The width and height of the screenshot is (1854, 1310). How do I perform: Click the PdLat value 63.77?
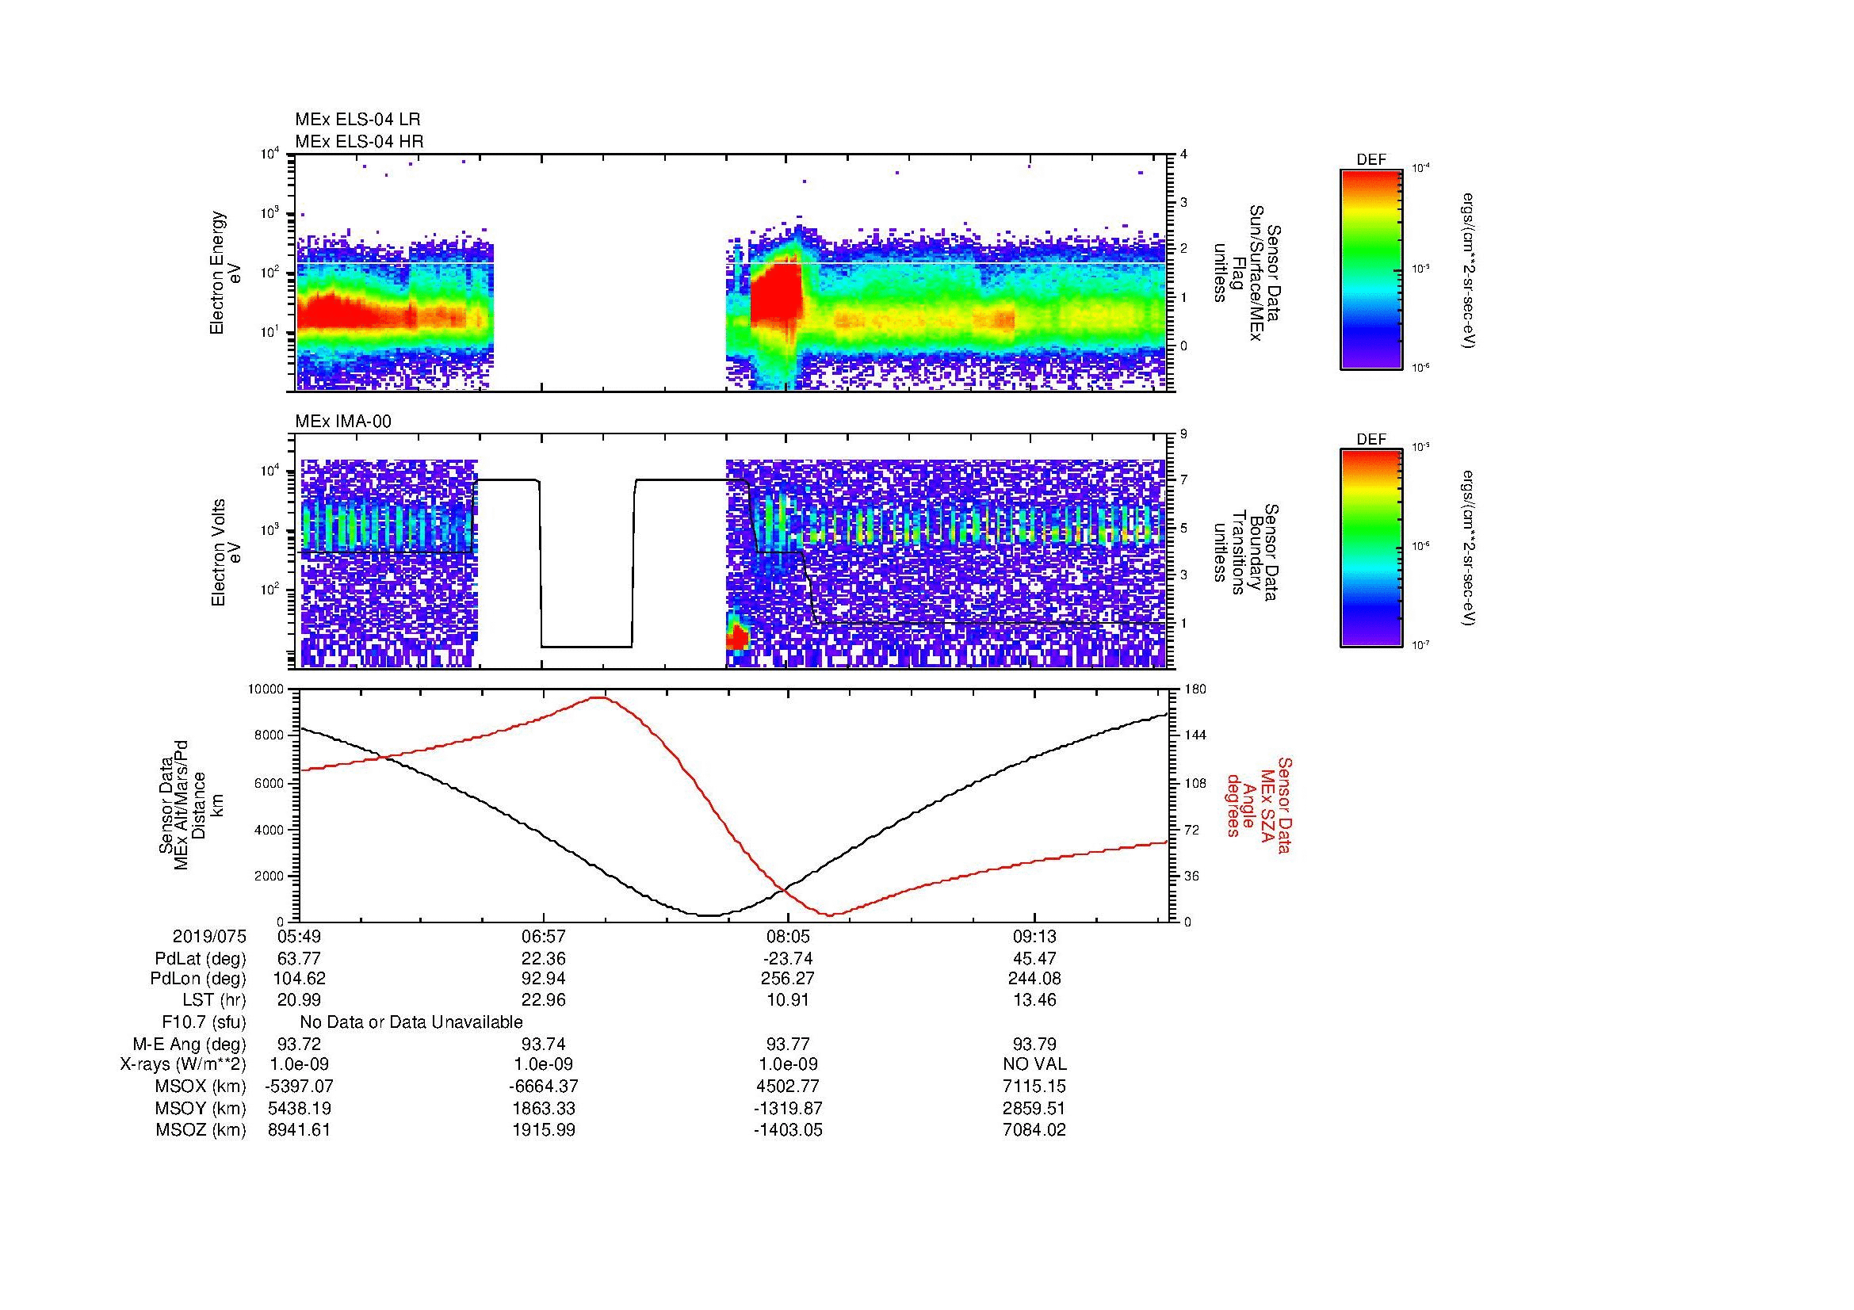pyautogui.click(x=299, y=959)
